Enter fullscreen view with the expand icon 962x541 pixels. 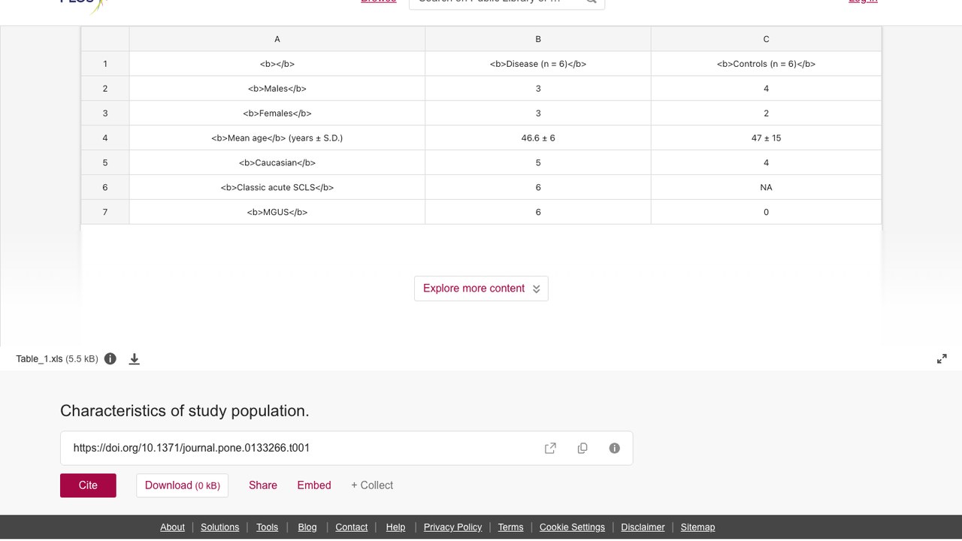click(x=942, y=358)
